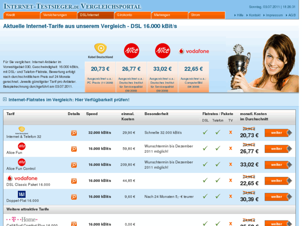This screenshot has height=226, width=302.
Task: Click the 20,73 € price box in banner
Action: [100, 77]
